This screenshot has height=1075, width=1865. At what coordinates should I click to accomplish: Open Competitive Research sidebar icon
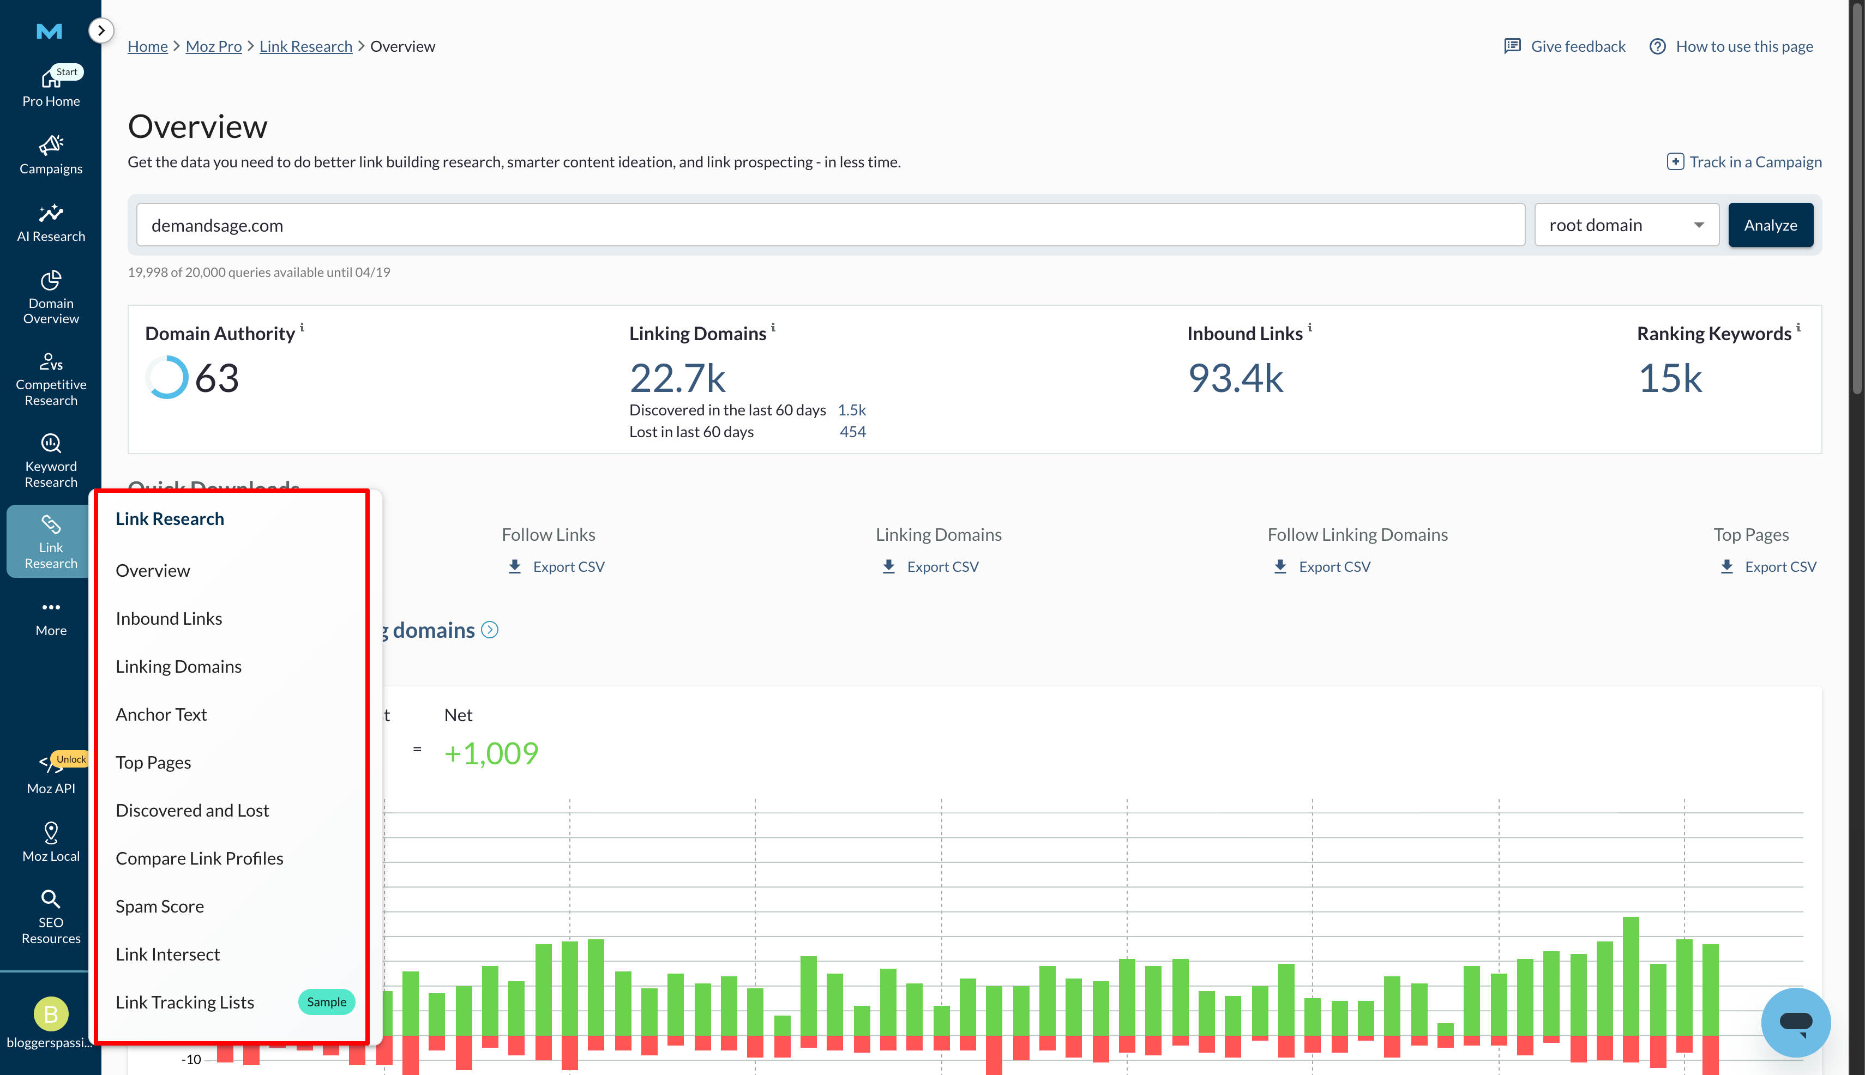coord(50,379)
